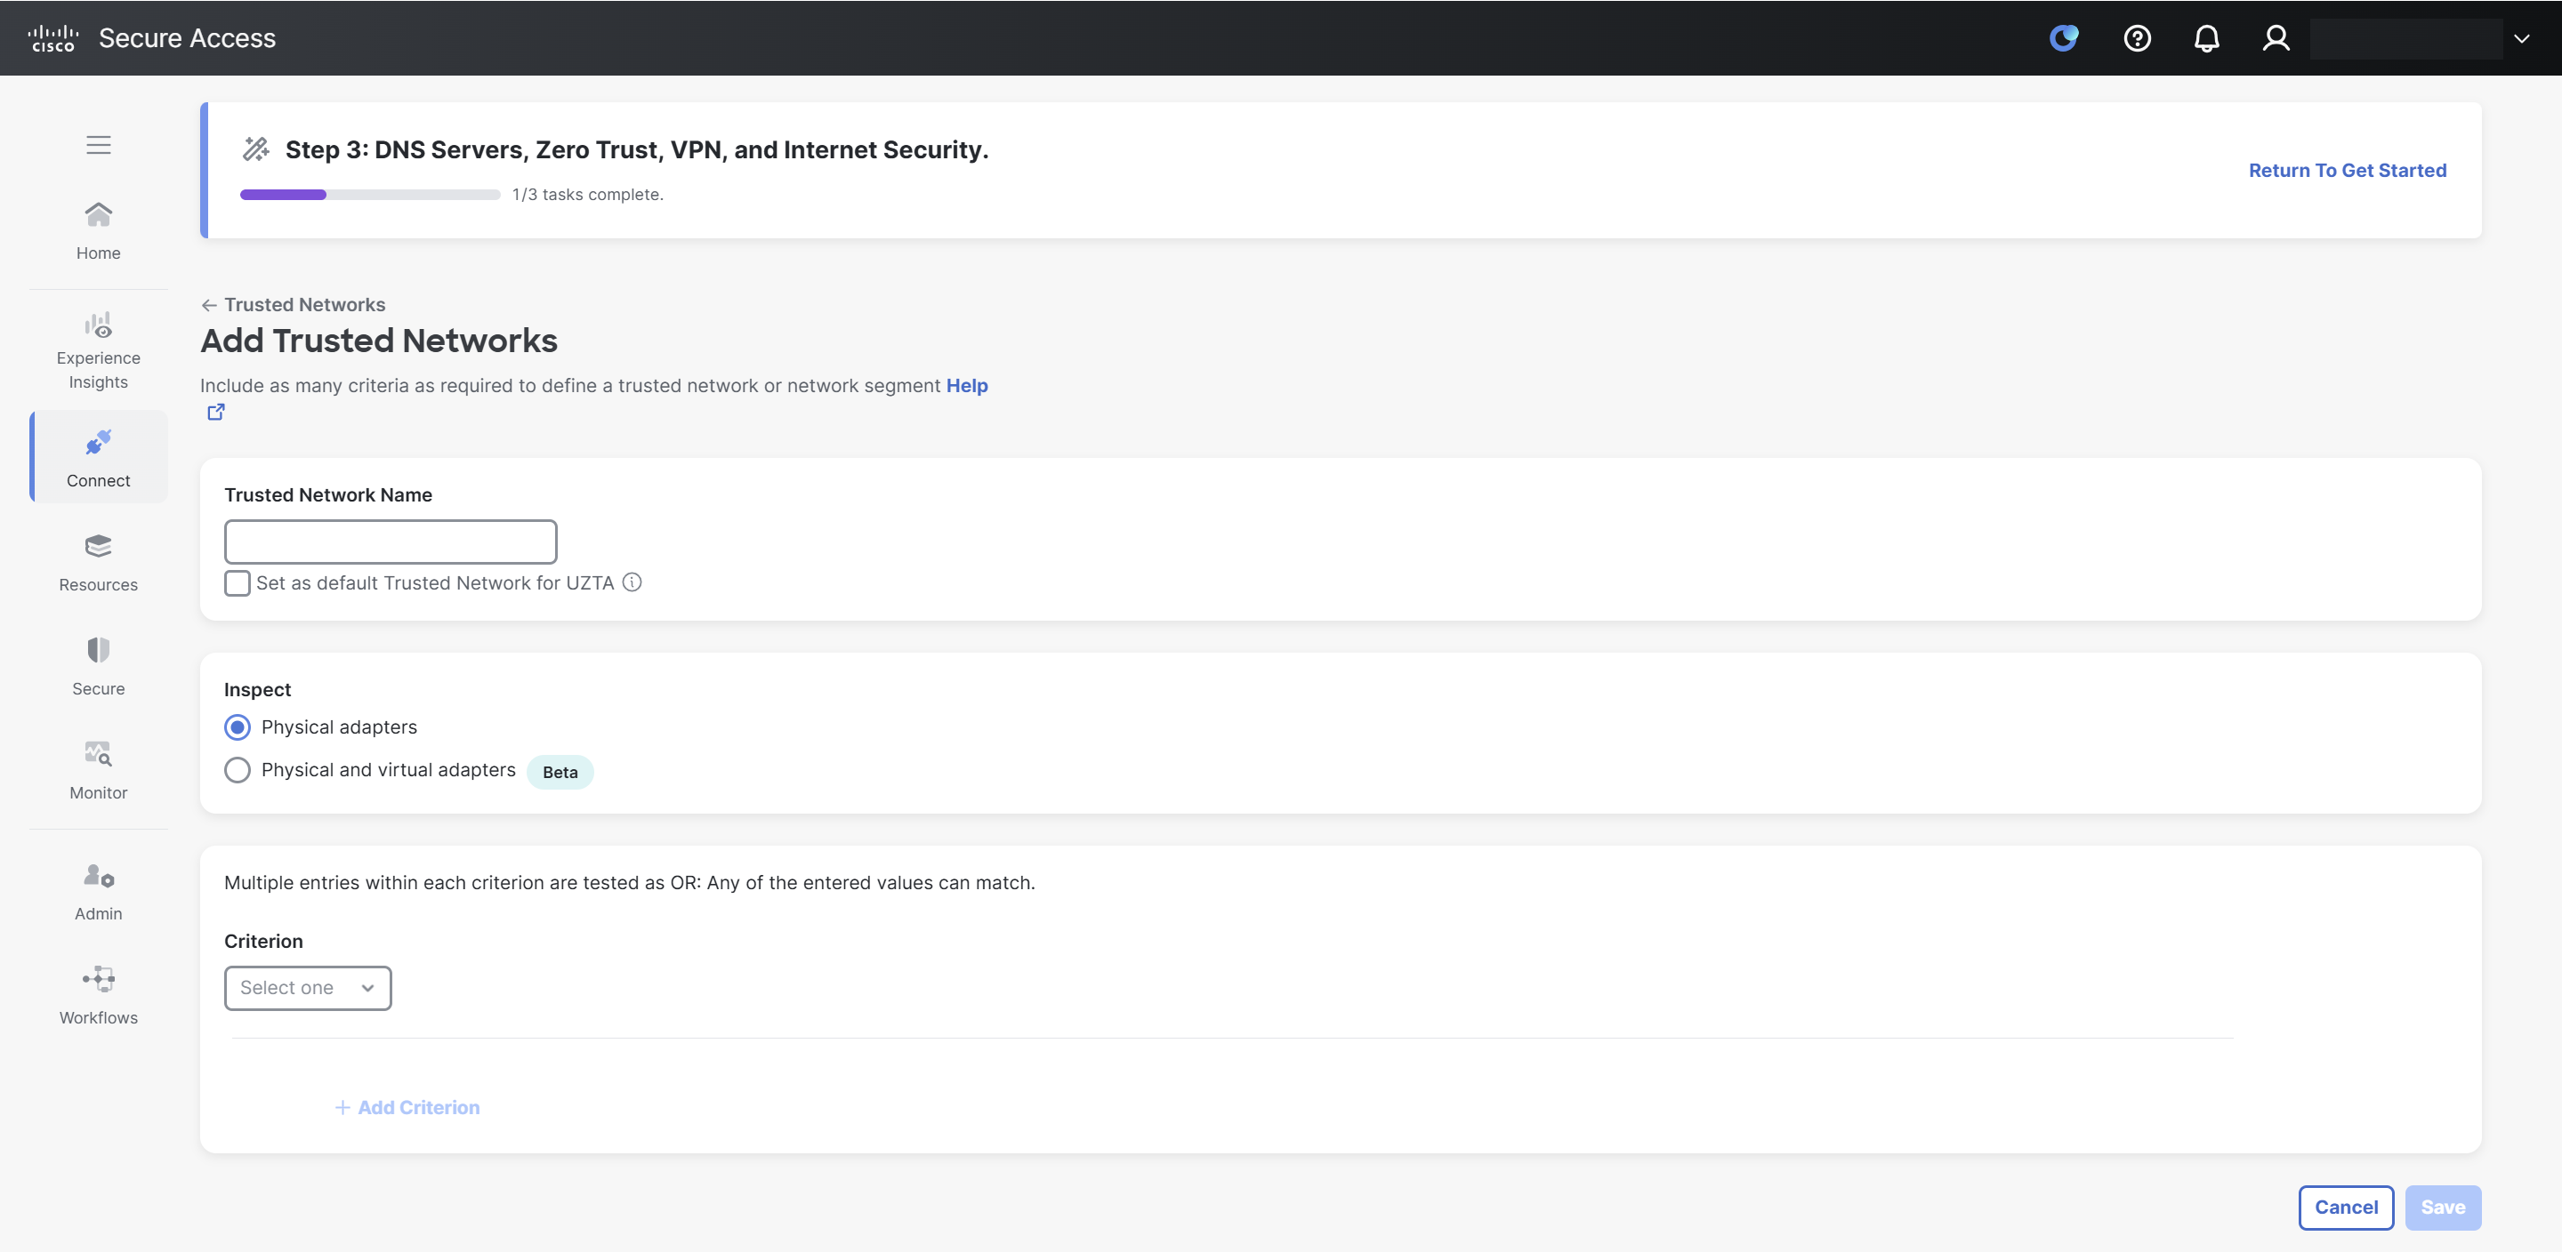Select Physical and virtual adapters option
The width and height of the screenshot is (2562, 1252).
coord(238,770)
